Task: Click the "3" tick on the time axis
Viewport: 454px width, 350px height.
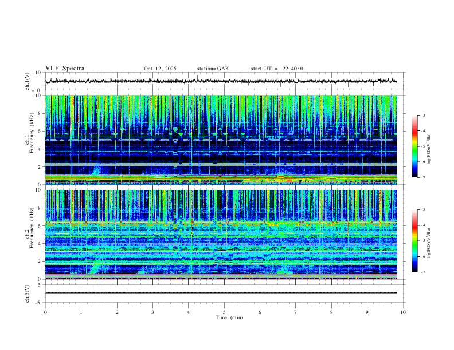Action: [152, 312]
